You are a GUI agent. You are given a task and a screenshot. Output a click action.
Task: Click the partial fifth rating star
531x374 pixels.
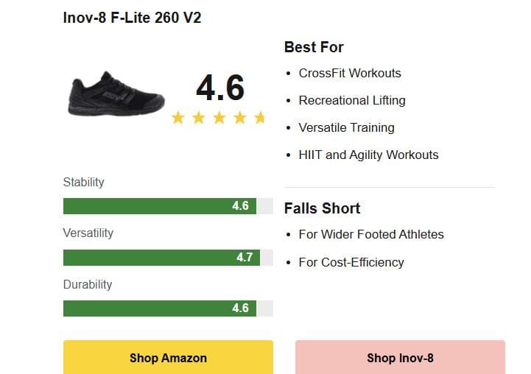pos(259,118)
